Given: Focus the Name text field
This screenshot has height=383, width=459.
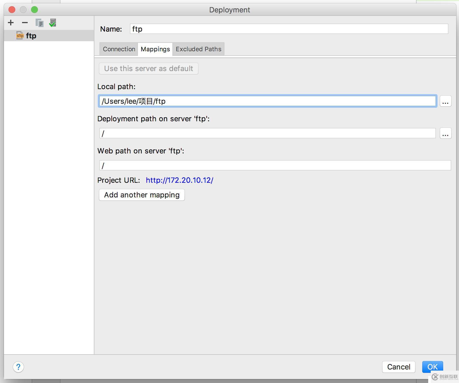Looking at the screenshot, I should point(289,29).
